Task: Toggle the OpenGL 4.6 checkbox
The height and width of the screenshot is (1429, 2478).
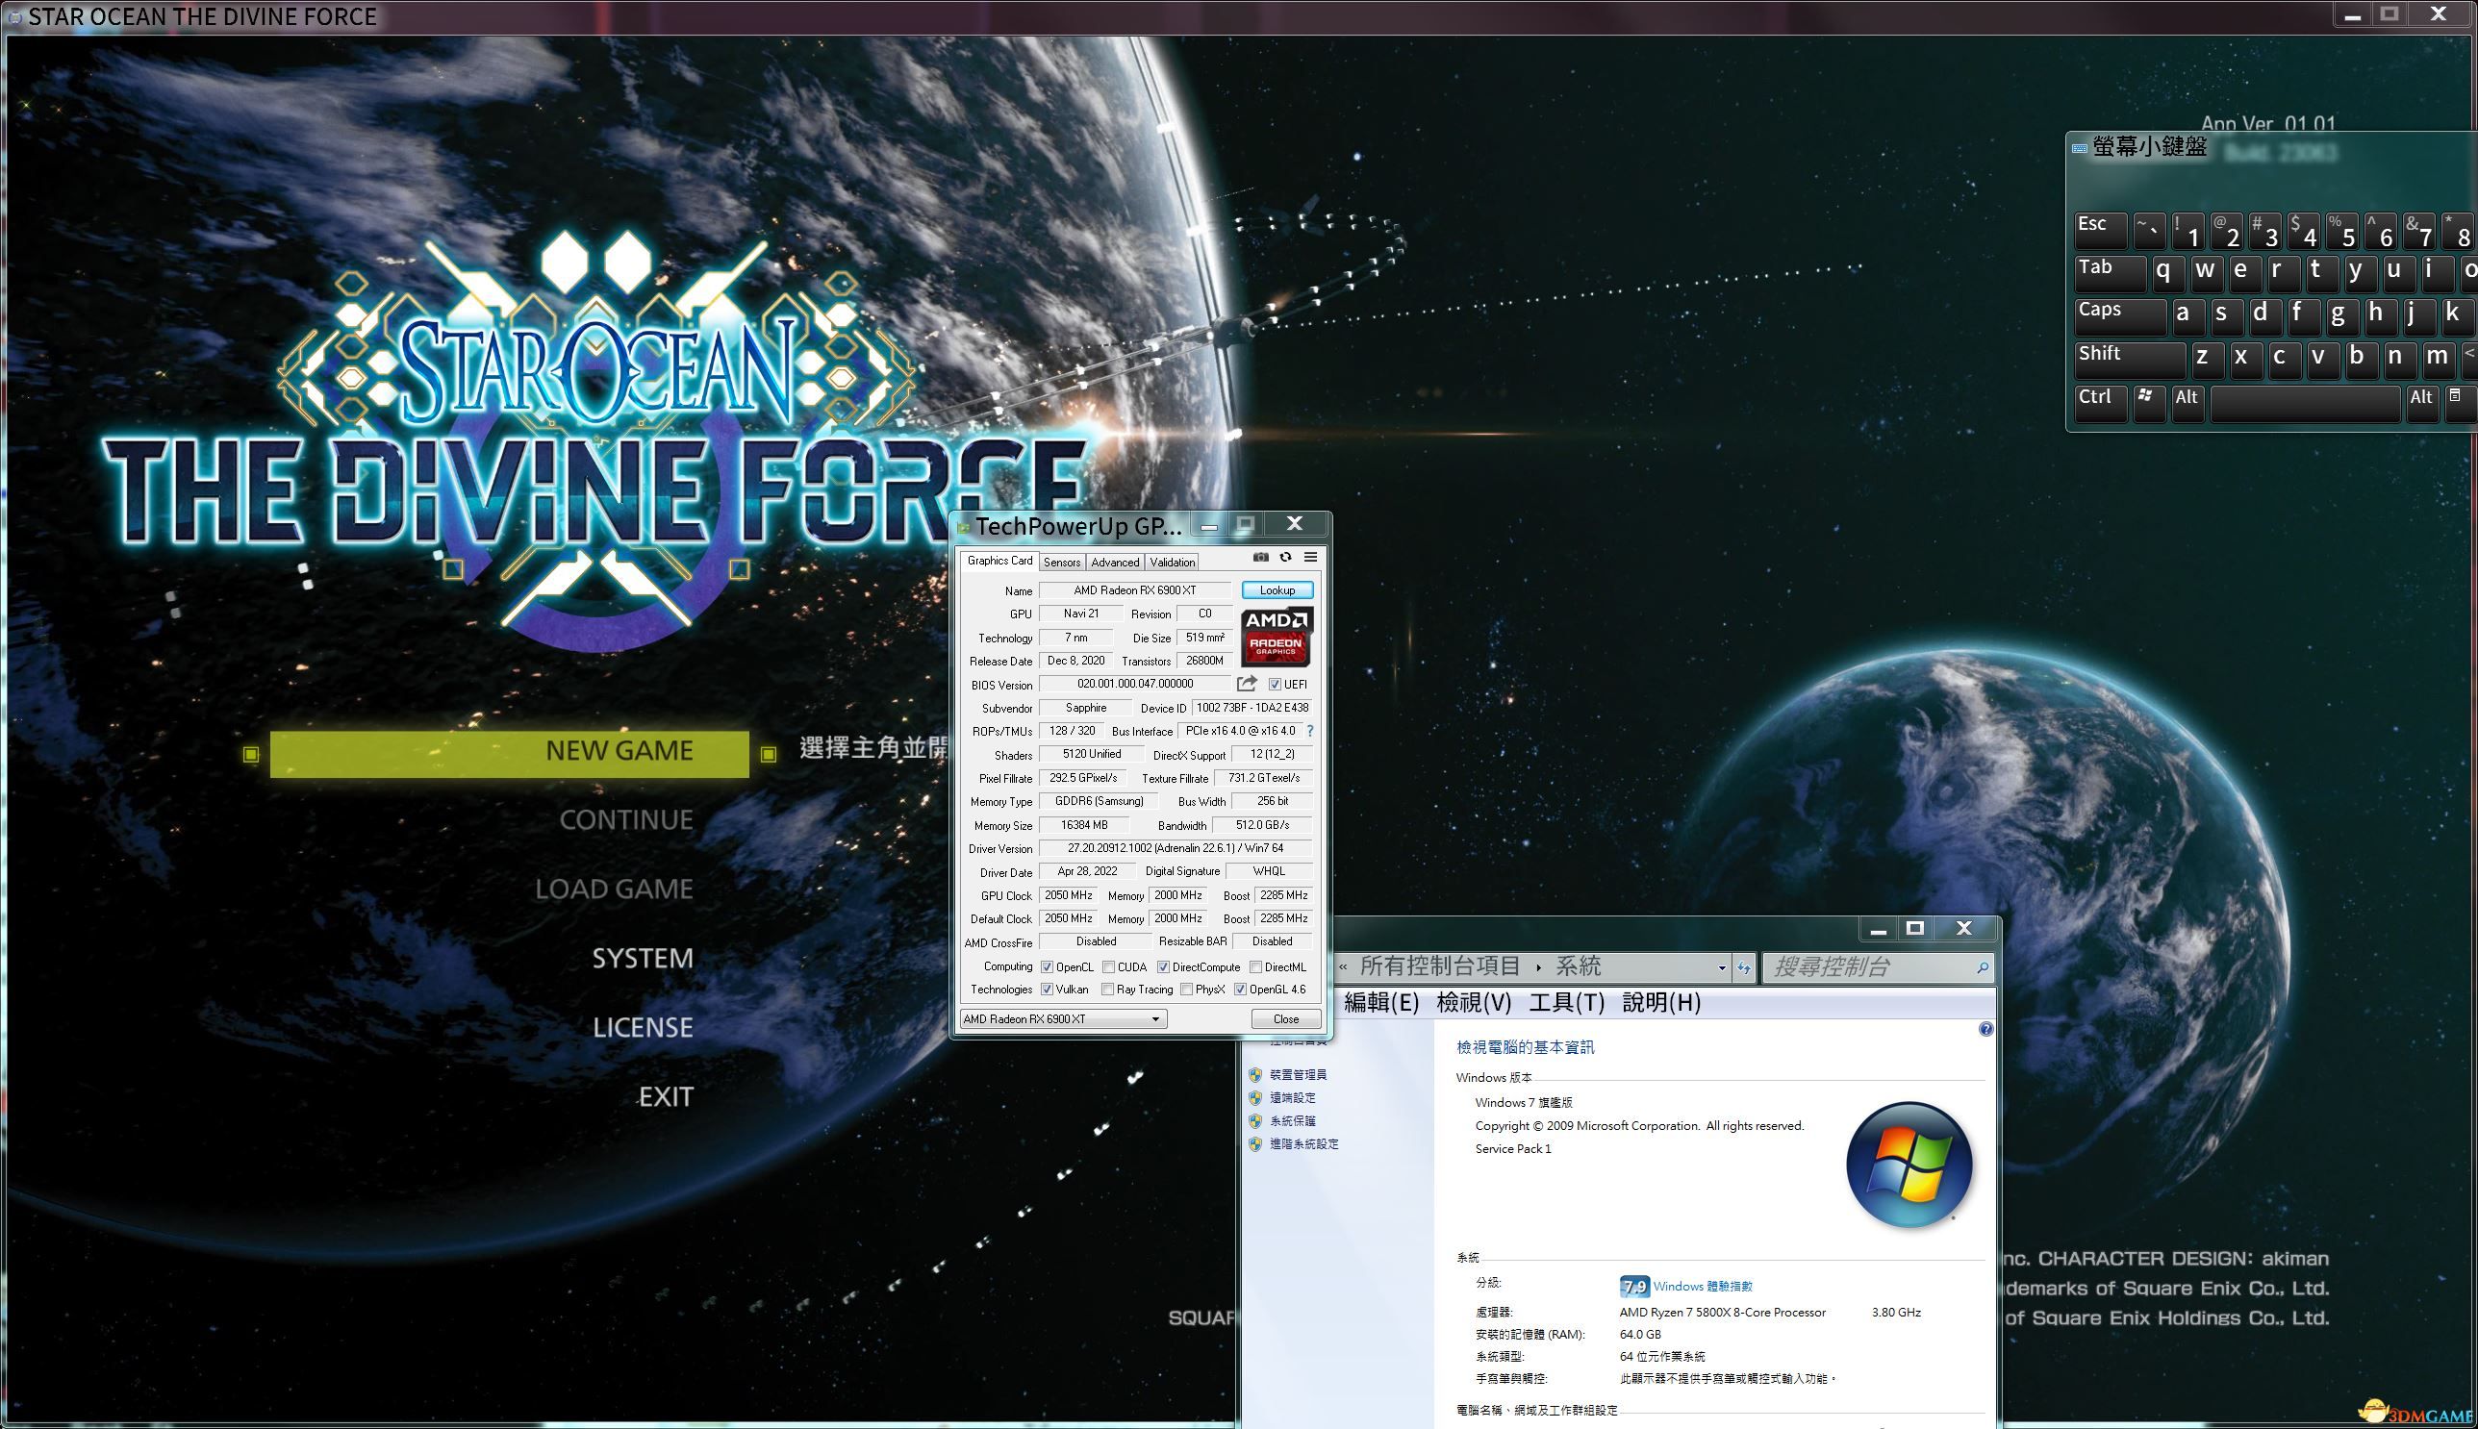Action: [1240, 990]
